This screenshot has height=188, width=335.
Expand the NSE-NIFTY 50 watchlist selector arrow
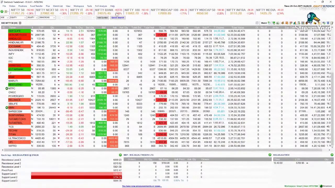20,23
